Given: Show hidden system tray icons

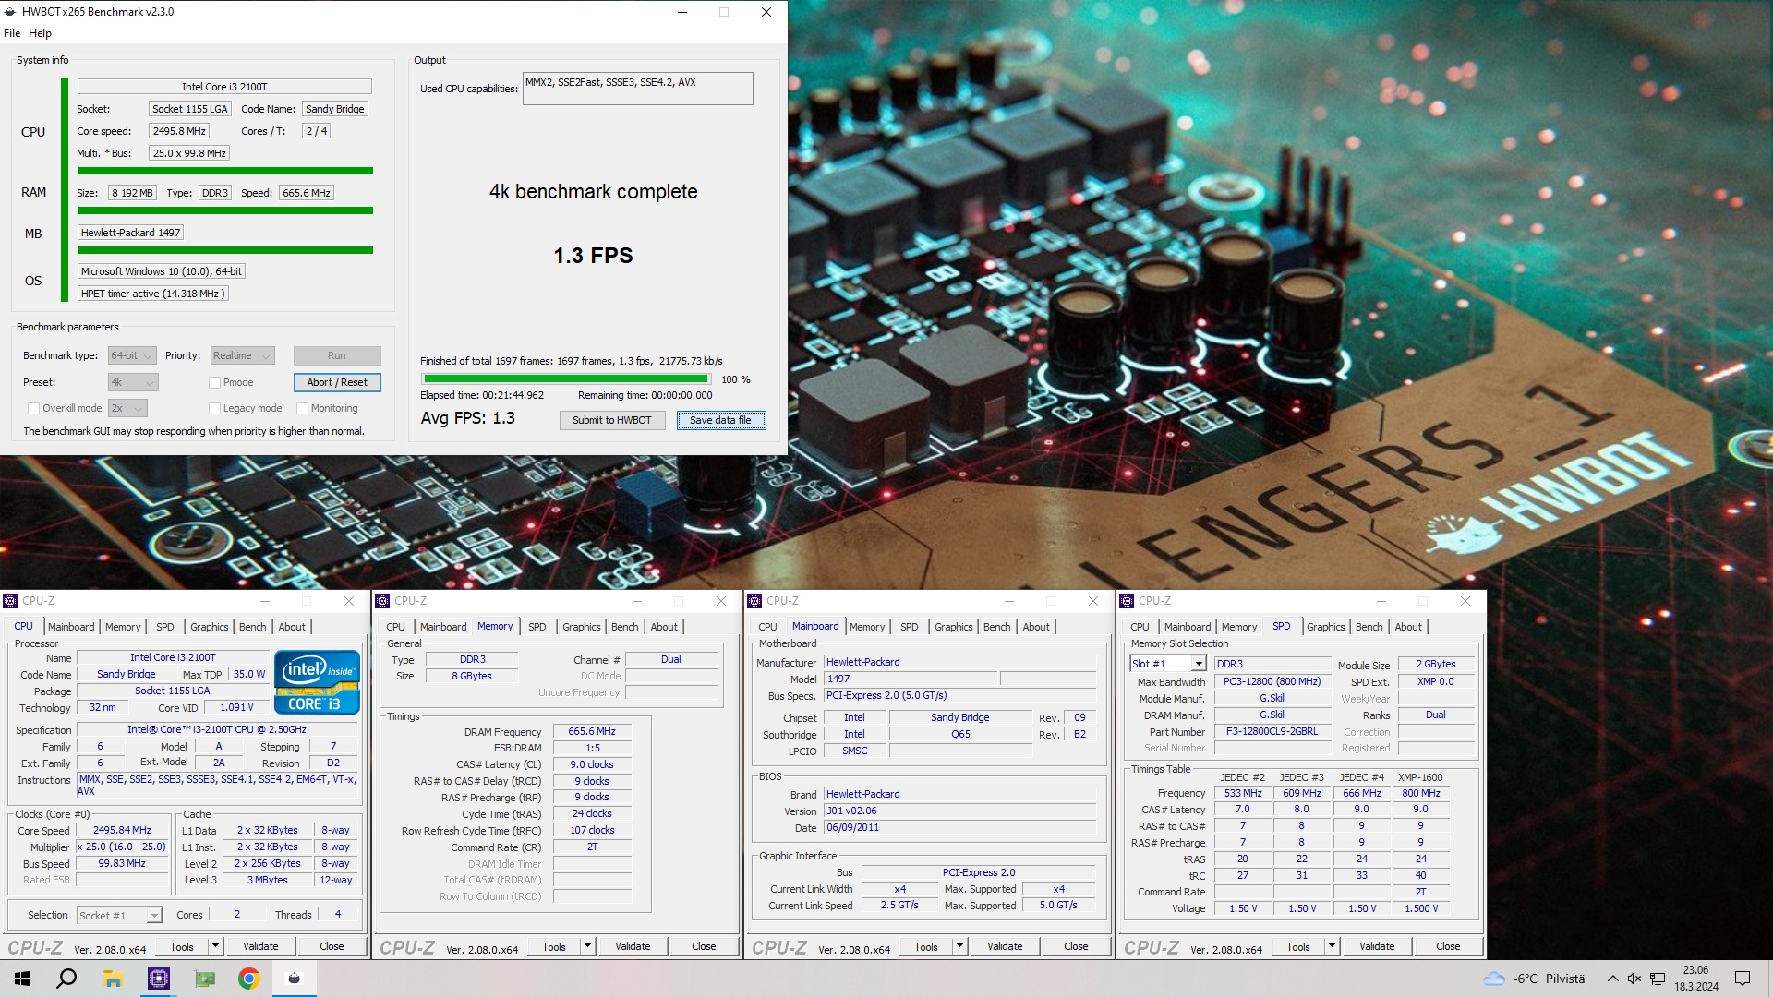Looking at the screenshot, I should click(1612, 979).
